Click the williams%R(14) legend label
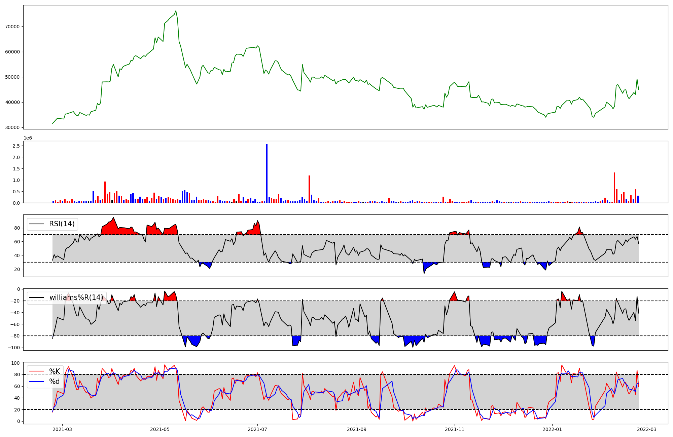 point(76,297)
